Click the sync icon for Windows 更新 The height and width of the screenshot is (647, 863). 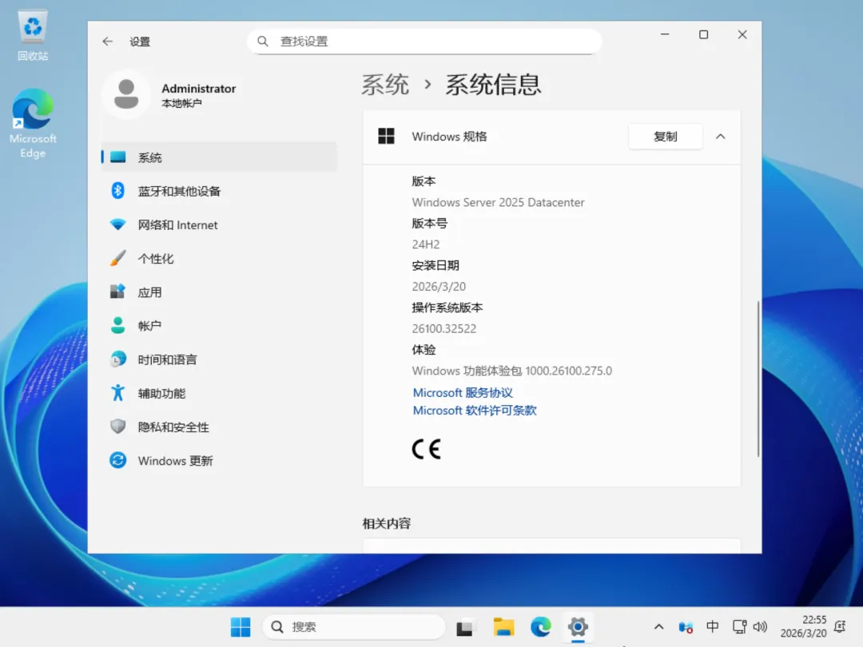(x=117, y=460)
